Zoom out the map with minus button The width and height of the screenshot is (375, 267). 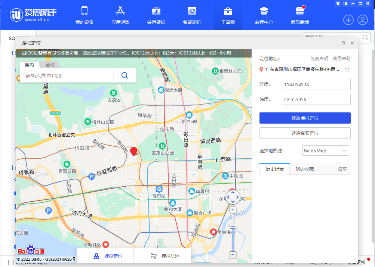(233, 255)
